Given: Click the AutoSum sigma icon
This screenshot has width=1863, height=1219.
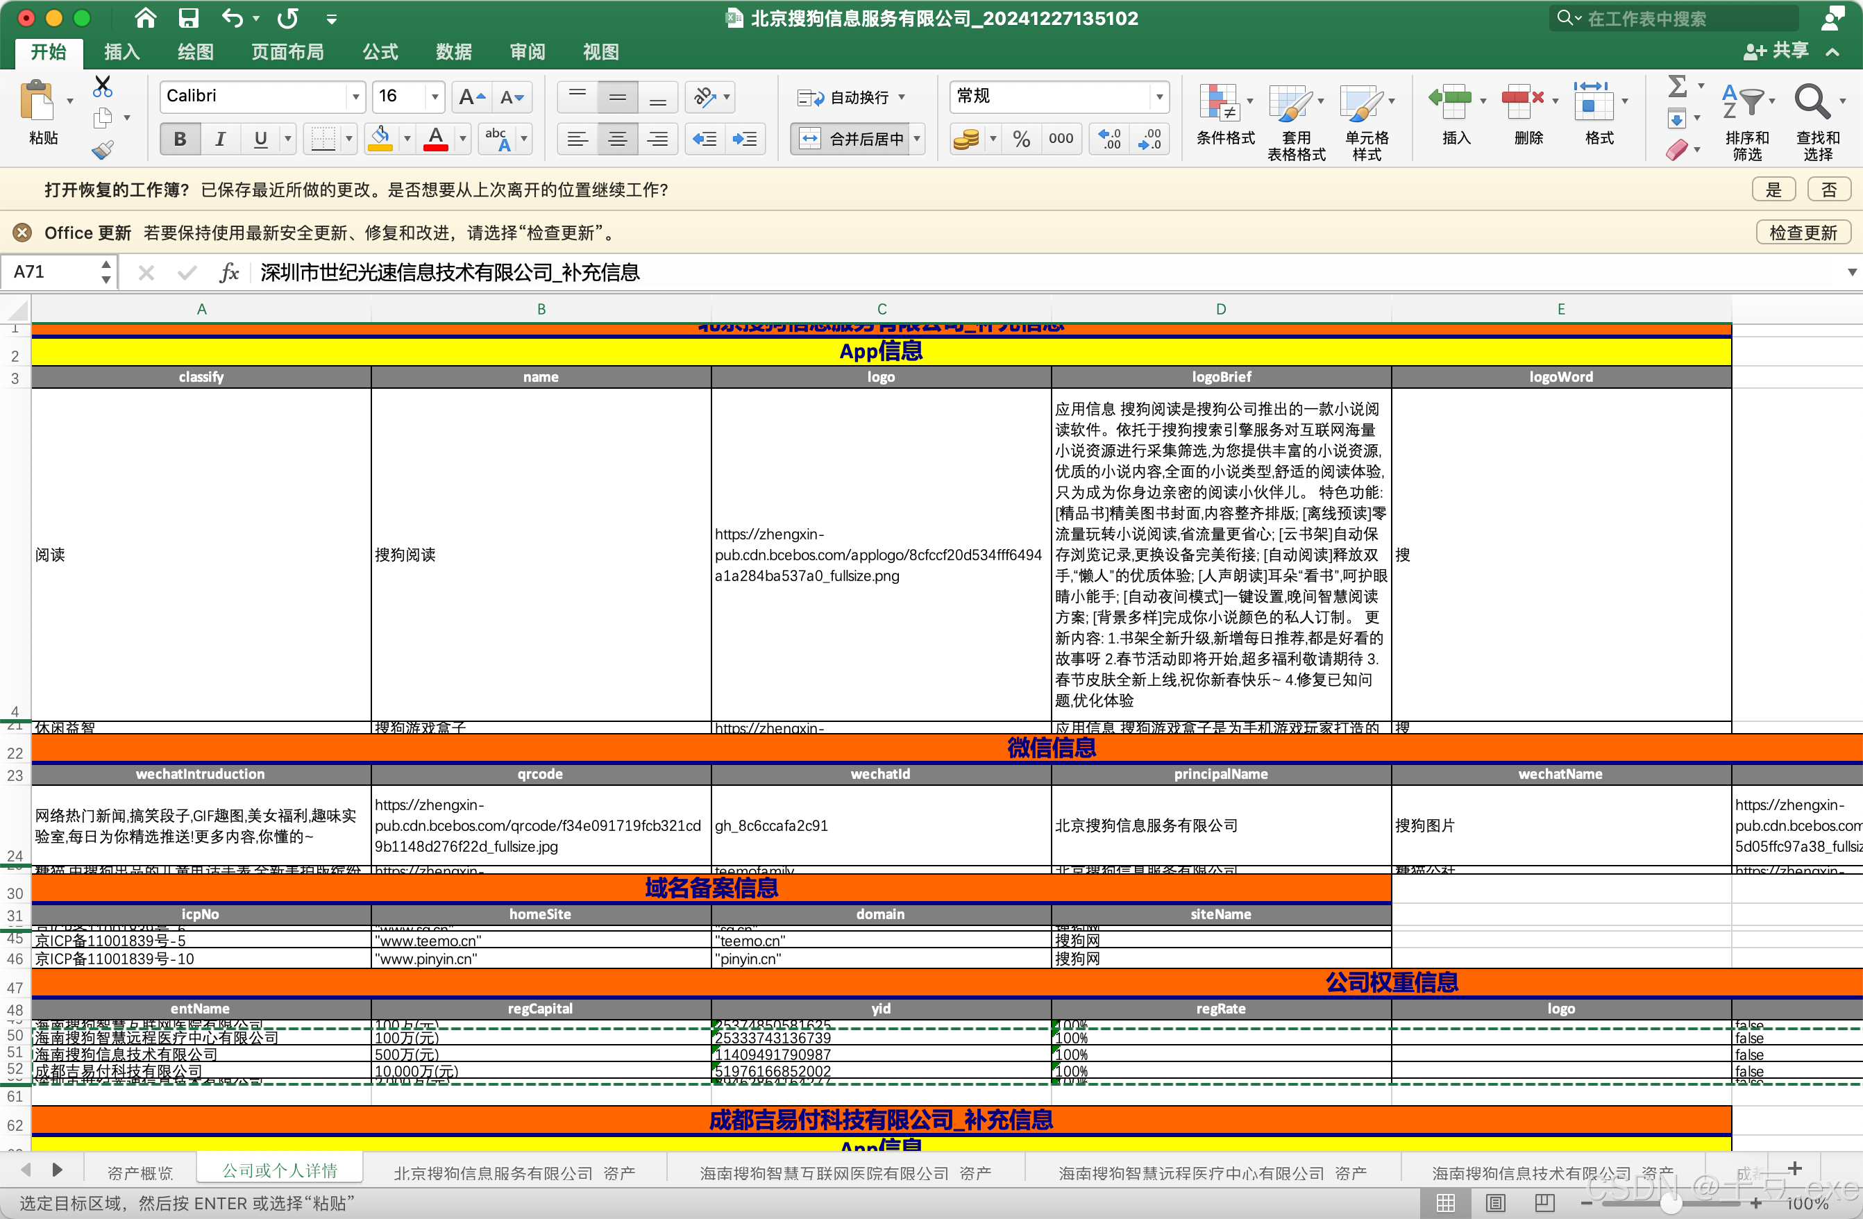Looking at the screenshot, I should point(1678,85).
